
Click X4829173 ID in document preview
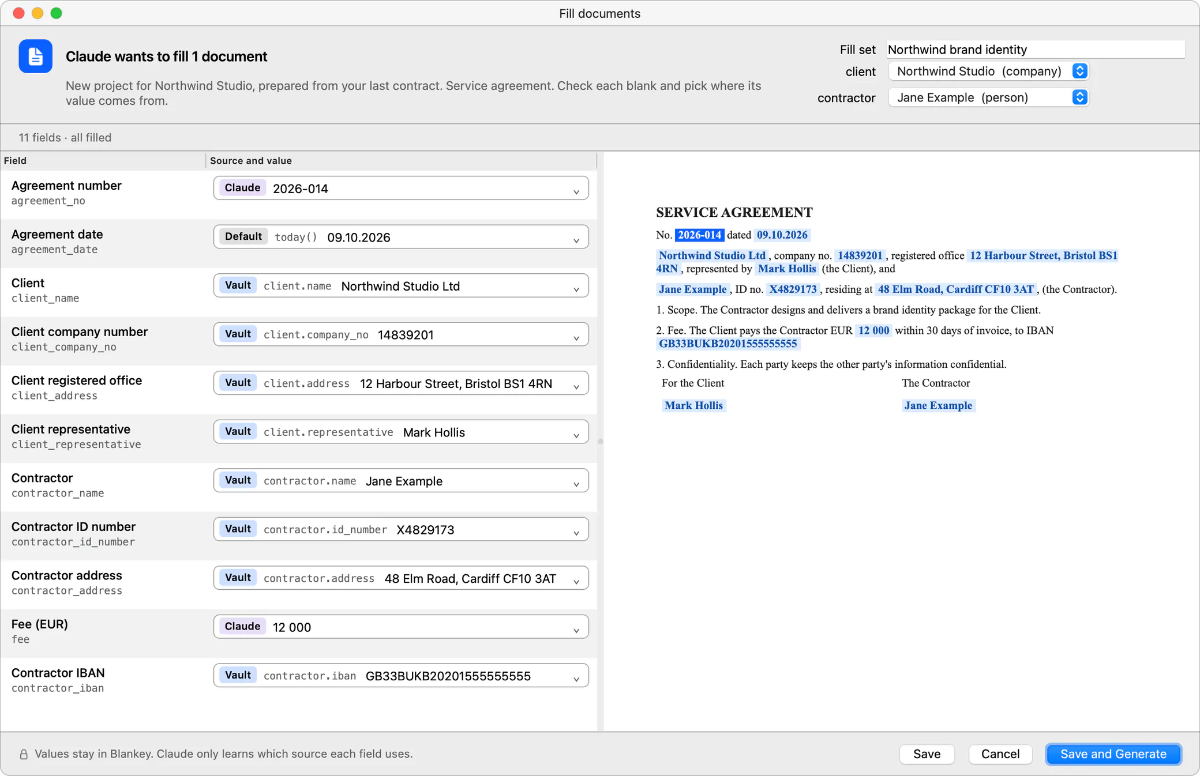(x=793, y=289)
